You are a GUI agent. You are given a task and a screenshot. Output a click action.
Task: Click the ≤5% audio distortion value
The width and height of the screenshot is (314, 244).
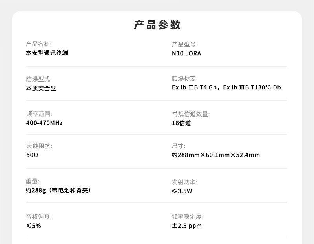pos(33,226)
